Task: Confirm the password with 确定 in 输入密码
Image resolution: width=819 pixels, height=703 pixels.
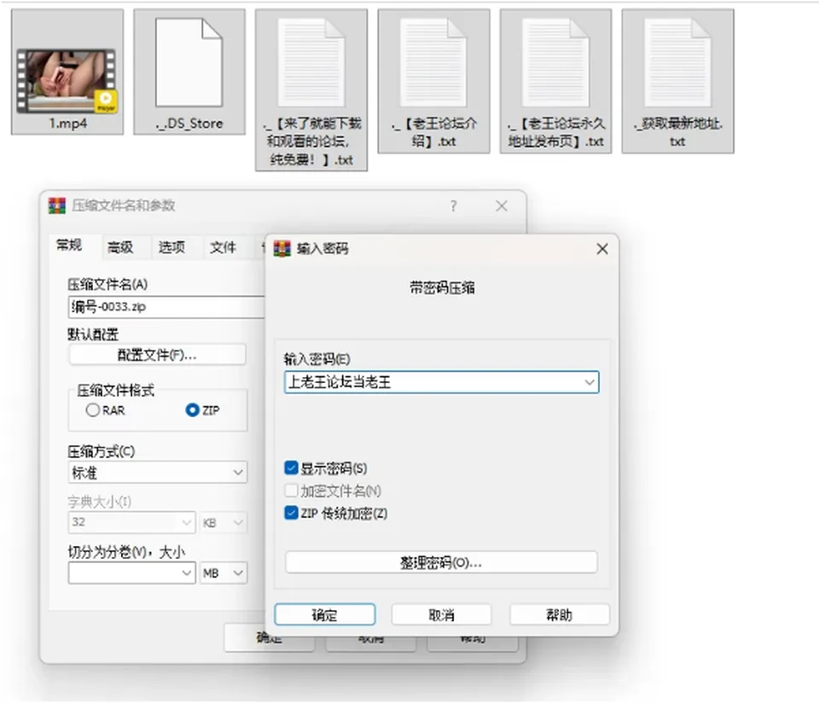Action: tap(325, 615)
